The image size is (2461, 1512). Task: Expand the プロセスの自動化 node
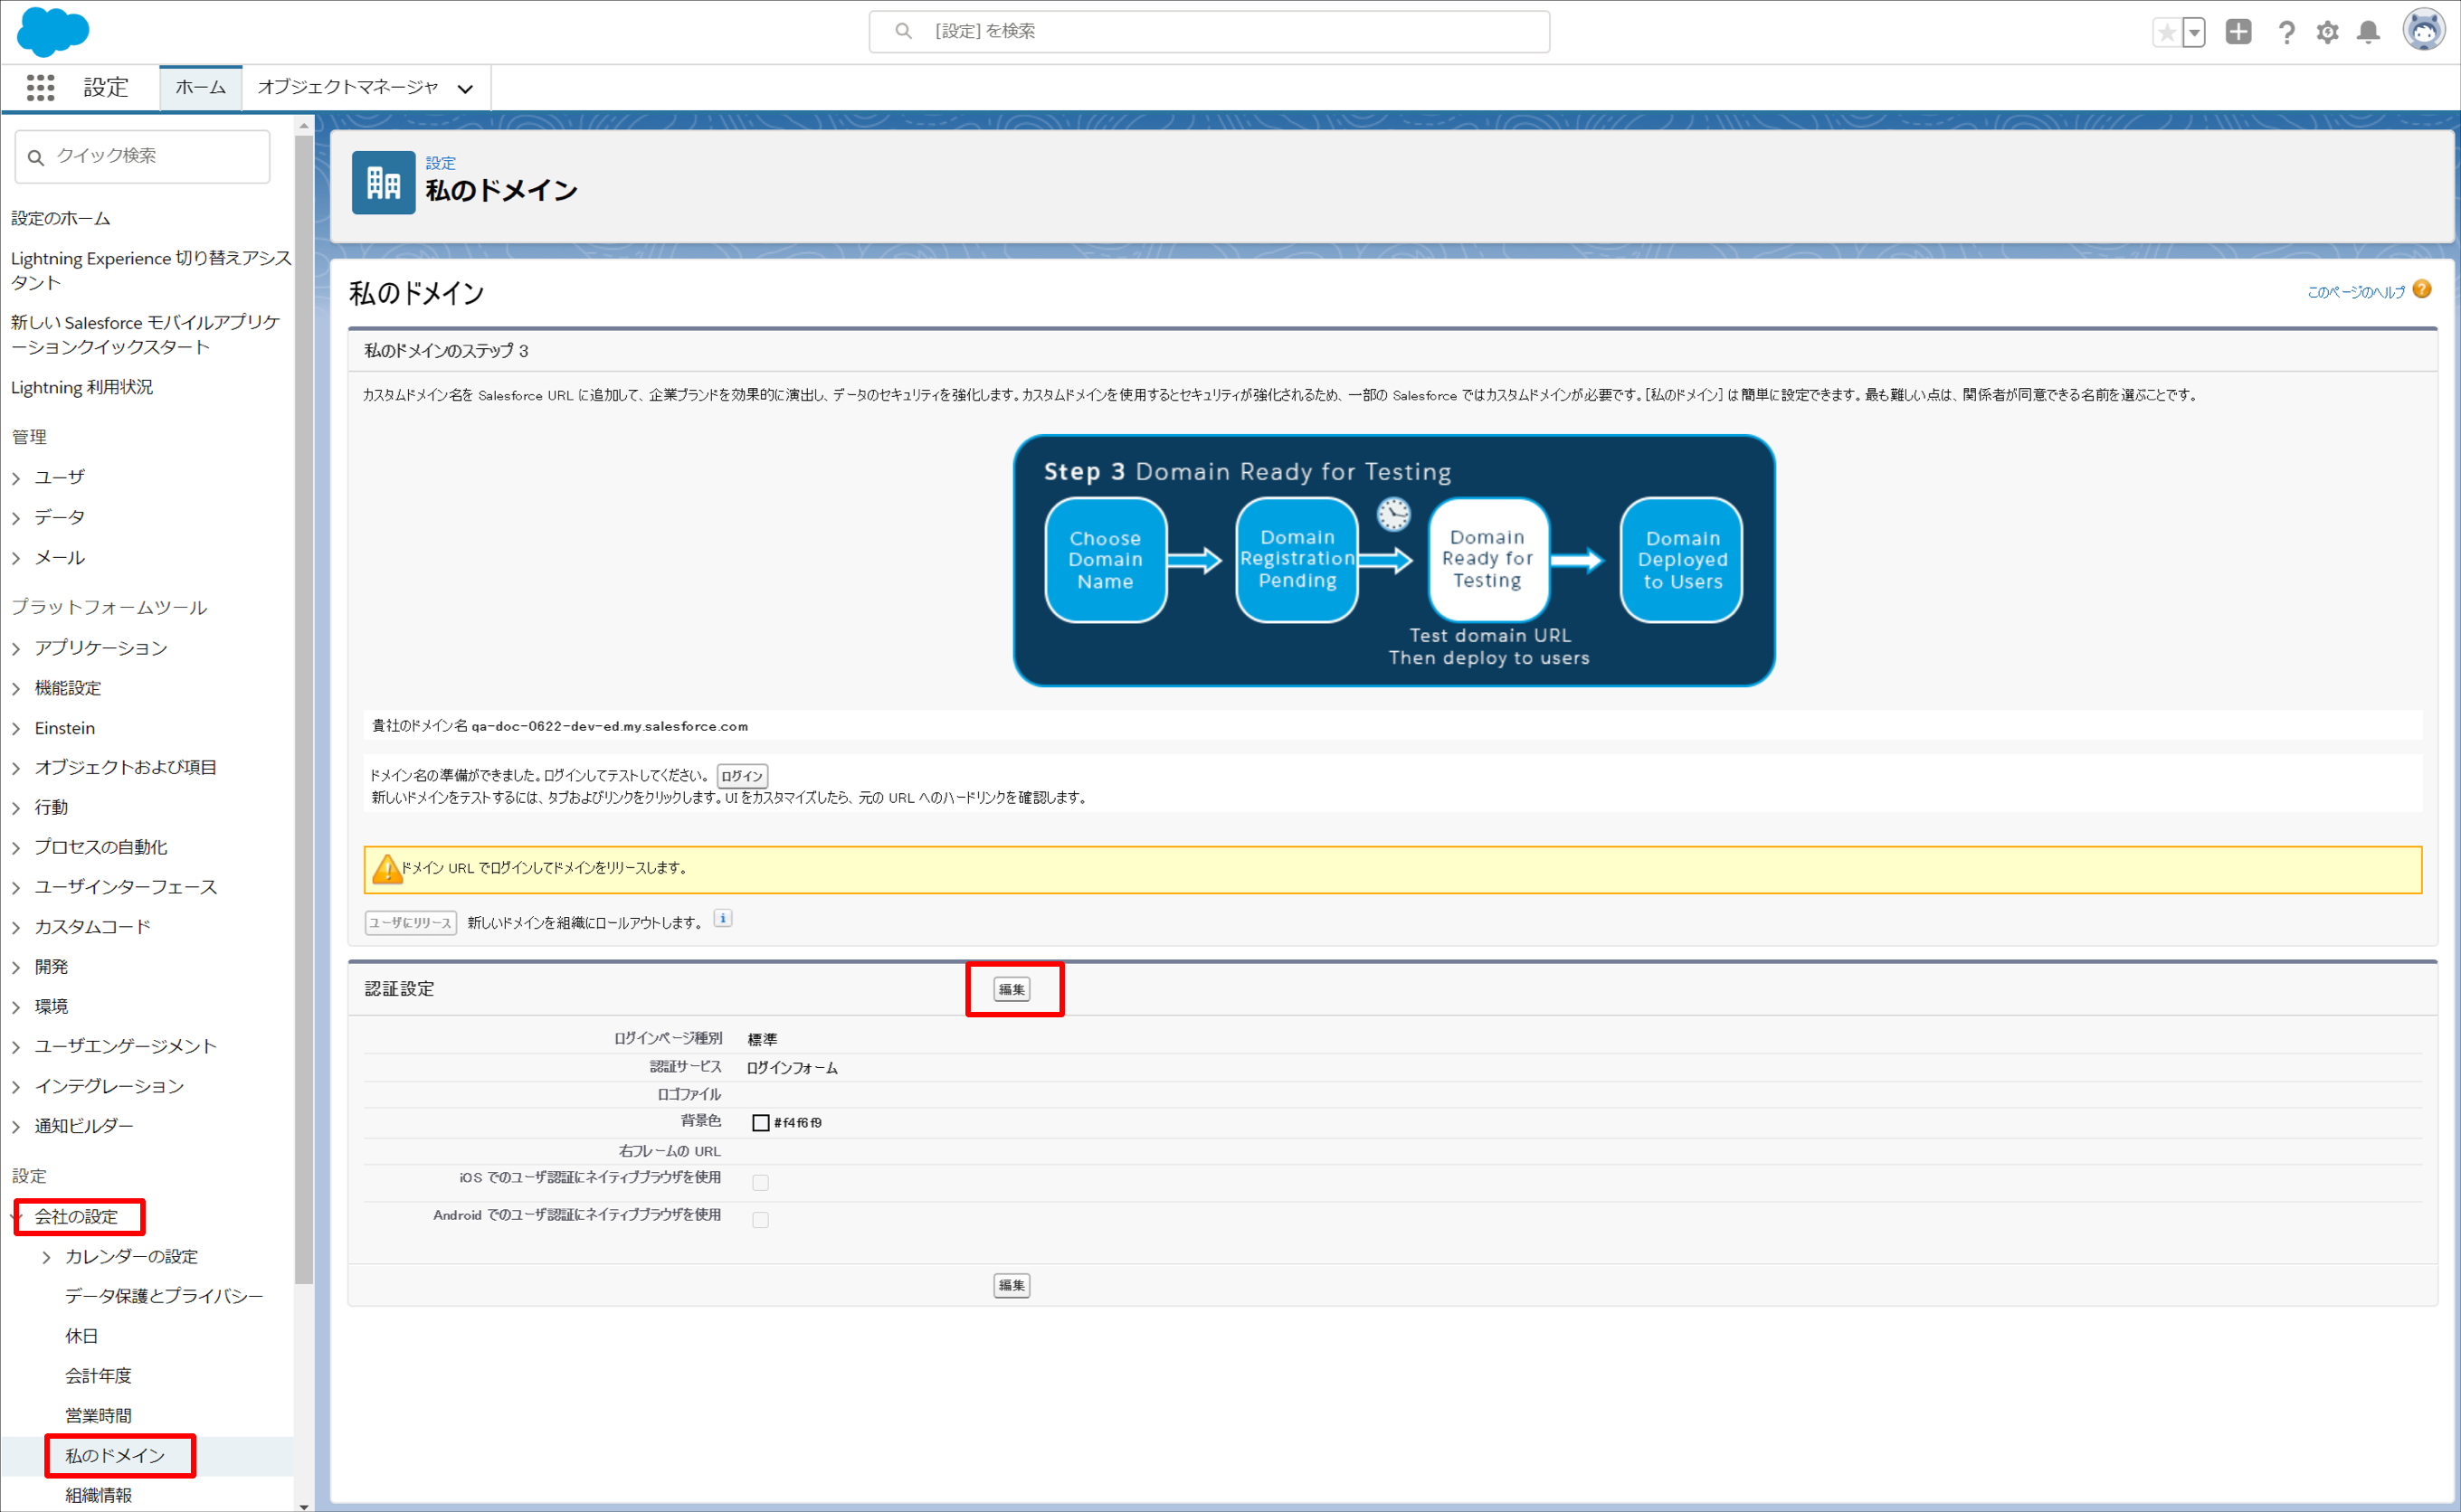(x=16, y=847)
